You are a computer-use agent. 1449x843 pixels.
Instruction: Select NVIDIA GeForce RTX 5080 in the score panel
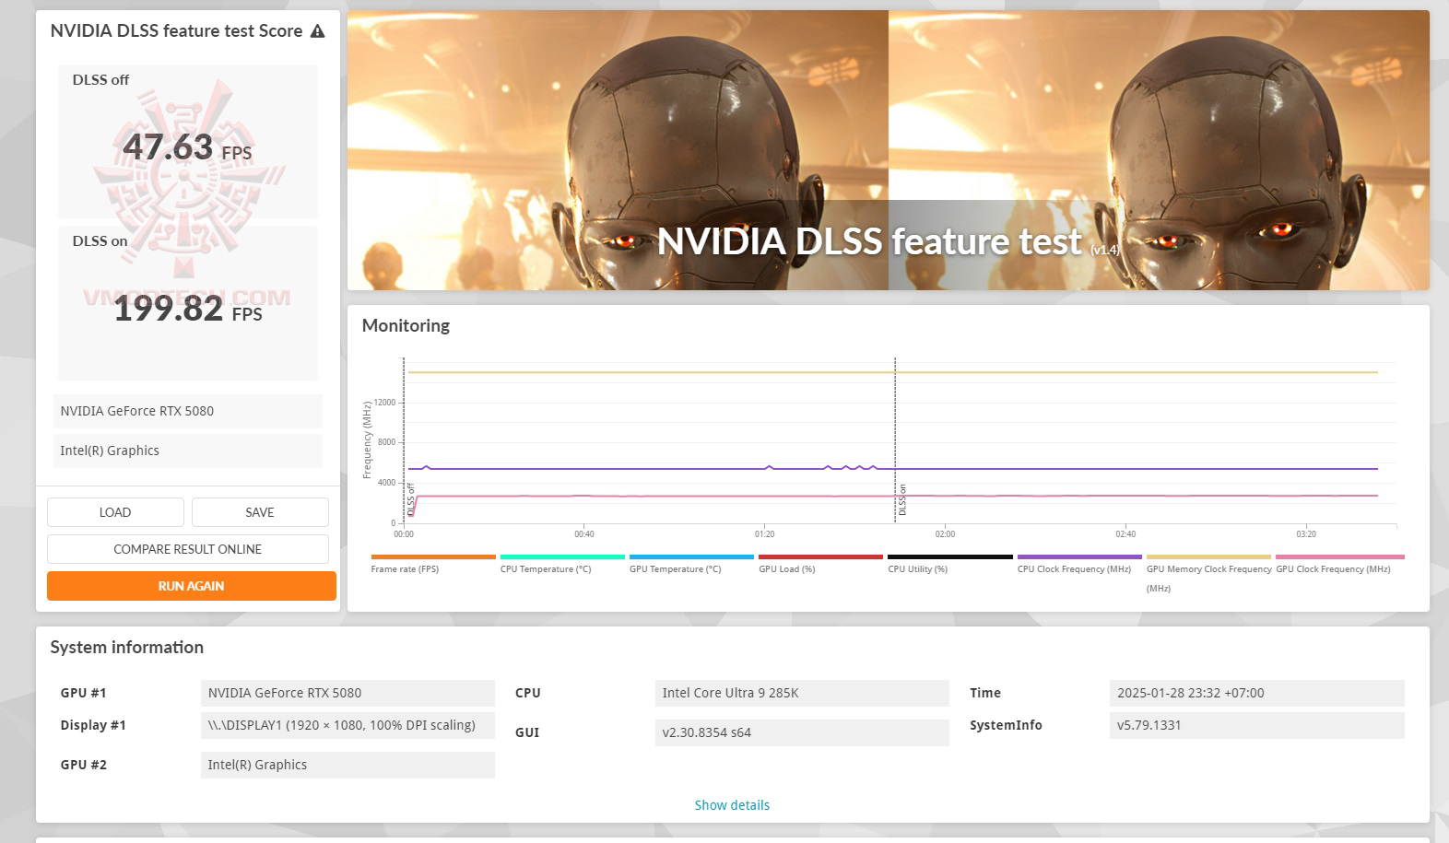(188, 411)
